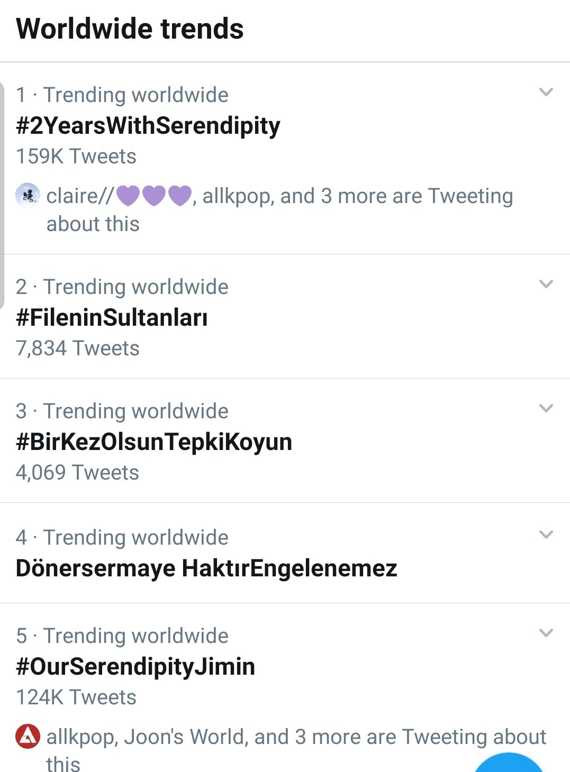Image resolution: width=570 pixels, height=772 pixels.
Task: Tap 'claire, allkpop, and 3 more' text
Action: coord(279,210)
